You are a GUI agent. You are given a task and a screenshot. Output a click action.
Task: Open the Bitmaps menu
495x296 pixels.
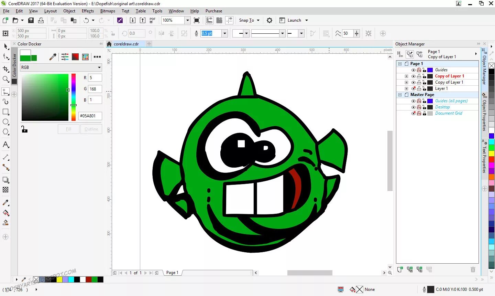click(108, 11)
